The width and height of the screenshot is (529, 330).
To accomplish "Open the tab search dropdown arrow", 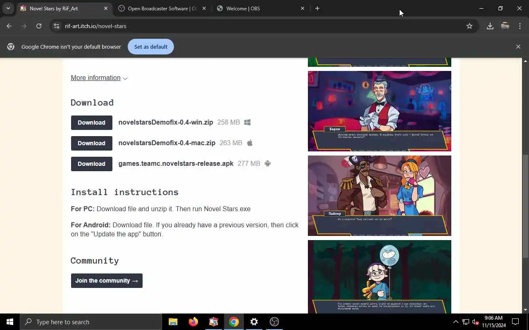I will point(8,8).
